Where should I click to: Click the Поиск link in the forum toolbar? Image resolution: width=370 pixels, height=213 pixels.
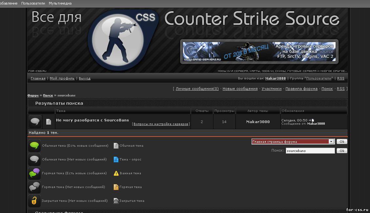click(327, 89)
